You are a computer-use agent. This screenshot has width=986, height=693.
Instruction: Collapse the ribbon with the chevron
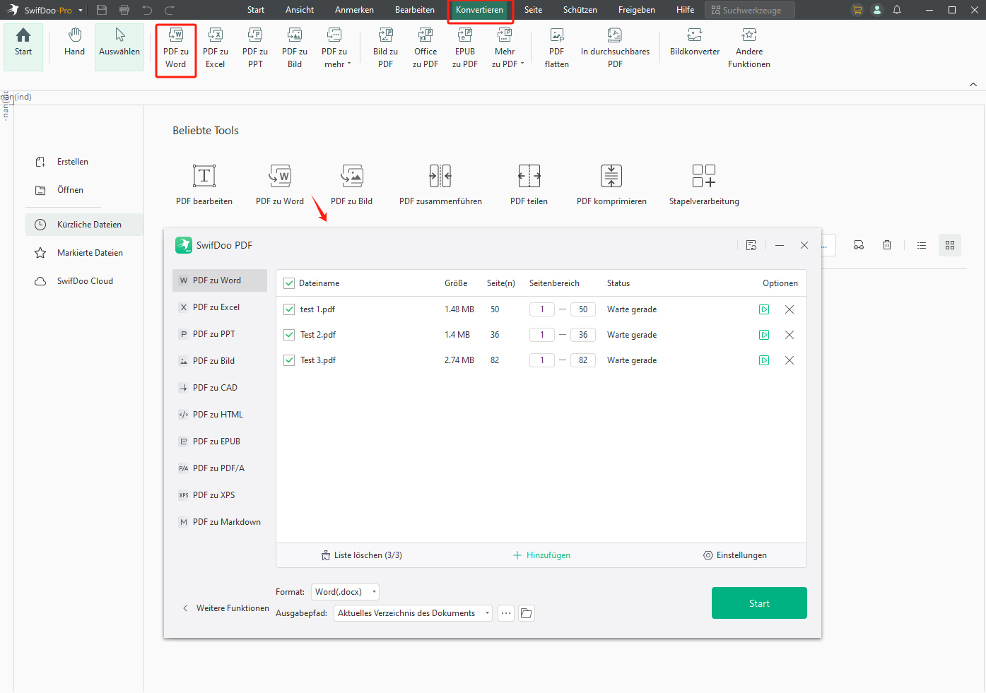point(973,84)
